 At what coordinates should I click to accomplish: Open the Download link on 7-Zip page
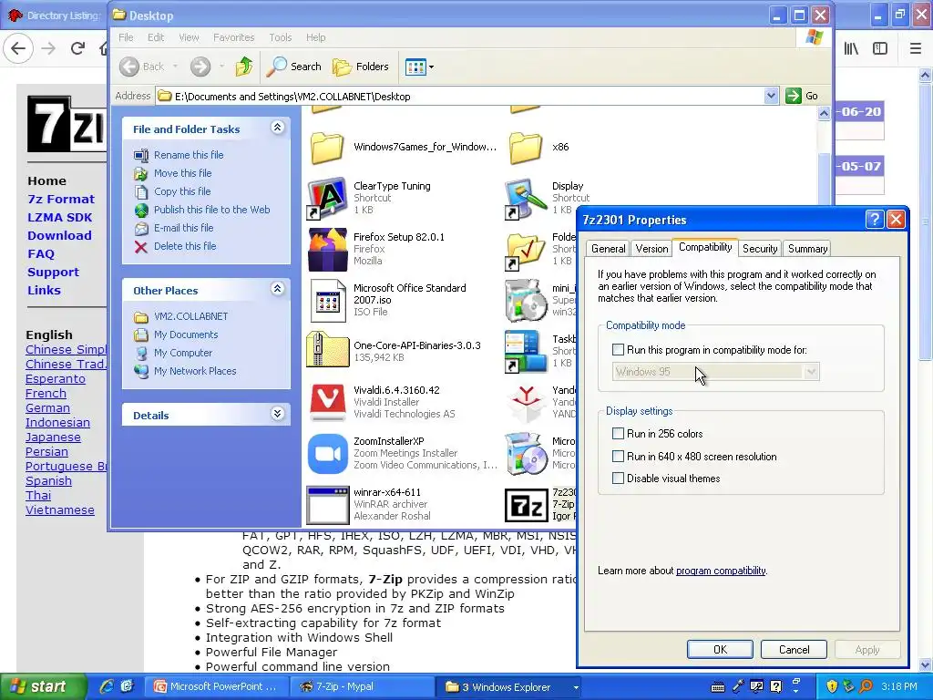59,236
